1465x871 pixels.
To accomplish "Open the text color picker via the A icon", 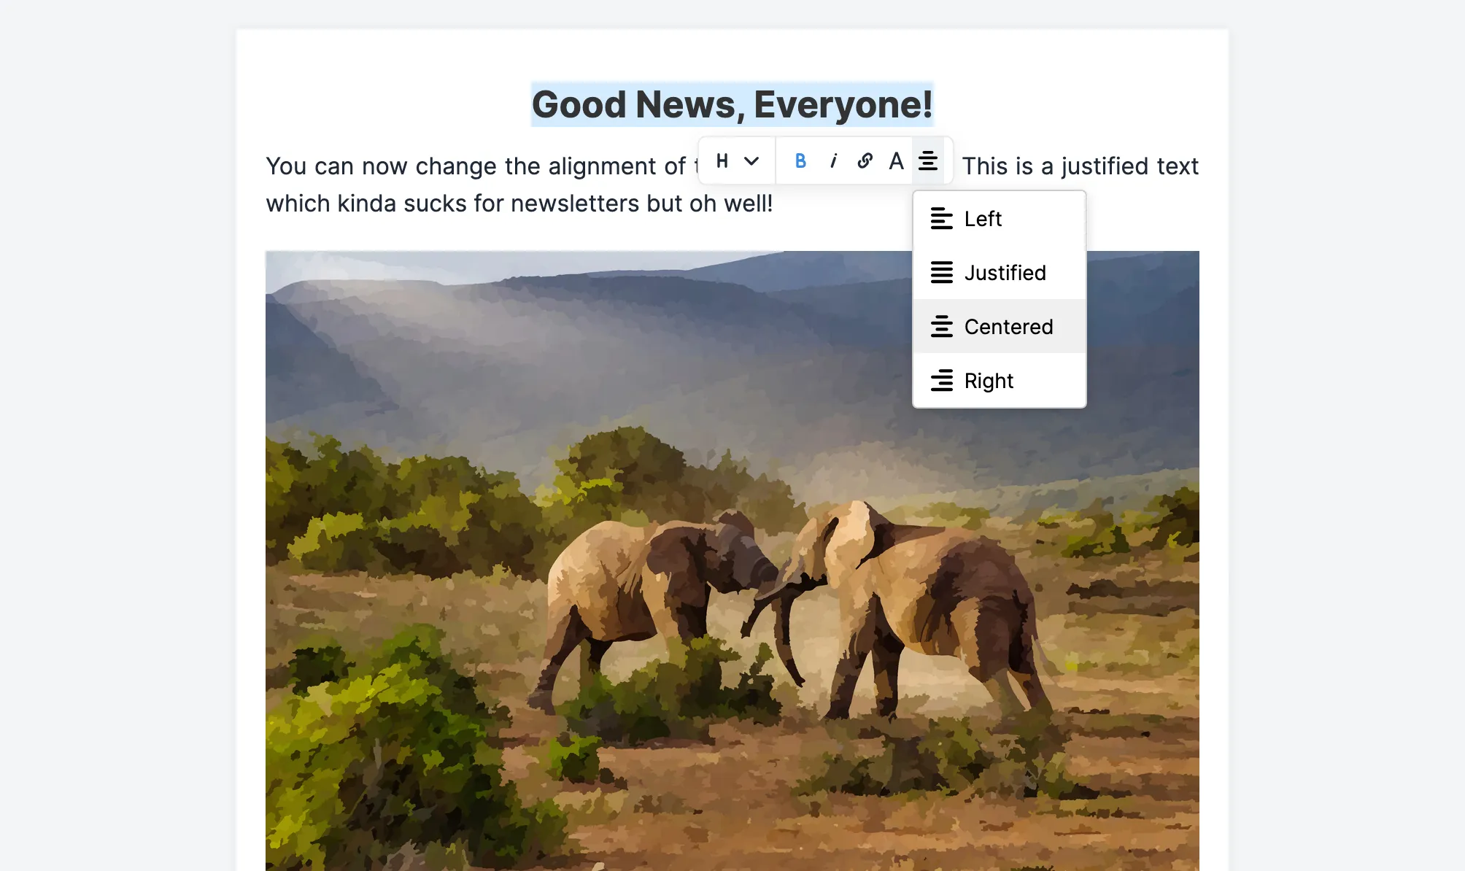I will pos(895,161).
